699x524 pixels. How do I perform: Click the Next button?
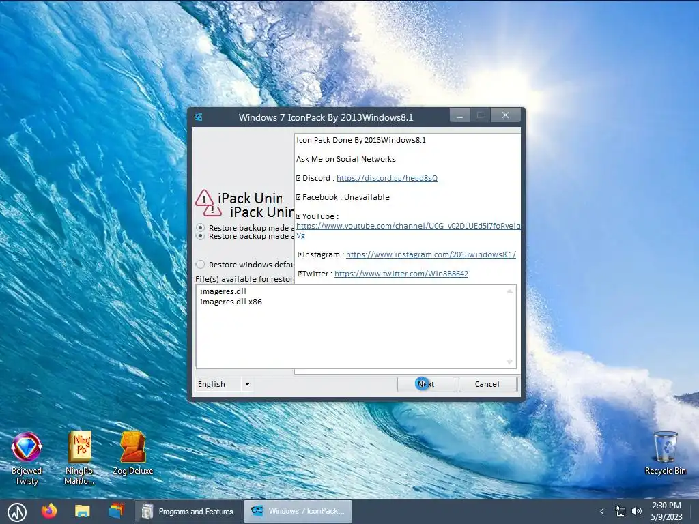coord(426,384)
